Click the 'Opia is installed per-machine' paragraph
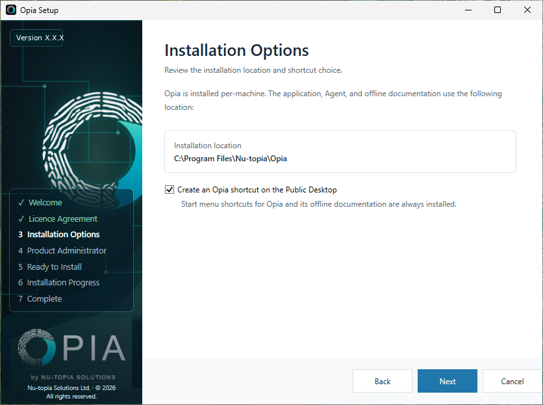The height and width of the screenshot is (405, 543). point(333,100)
